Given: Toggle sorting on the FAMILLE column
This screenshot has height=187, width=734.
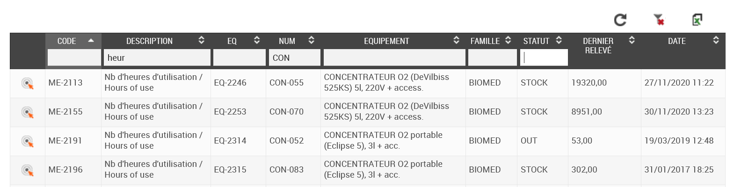Looking at the screenshot, I should click(508, 40).
